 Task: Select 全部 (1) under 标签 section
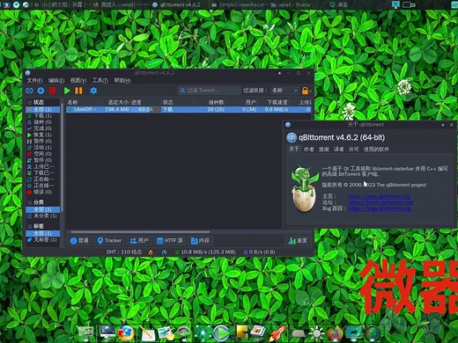(43, 233)
